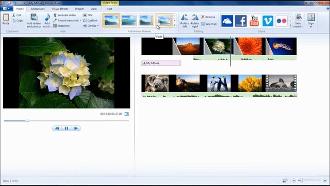Select the orange chrysanthemum clip

tap(250, 46)
